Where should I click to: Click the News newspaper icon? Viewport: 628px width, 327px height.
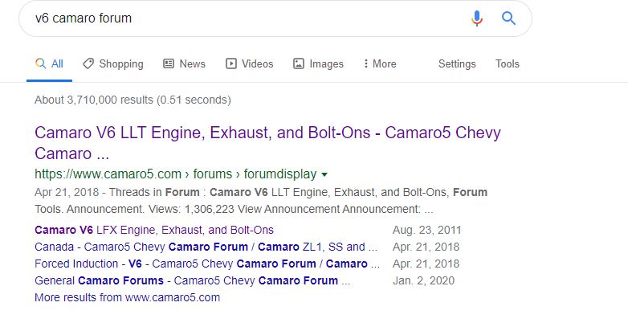pyautogui.click(x=169, y=63)
